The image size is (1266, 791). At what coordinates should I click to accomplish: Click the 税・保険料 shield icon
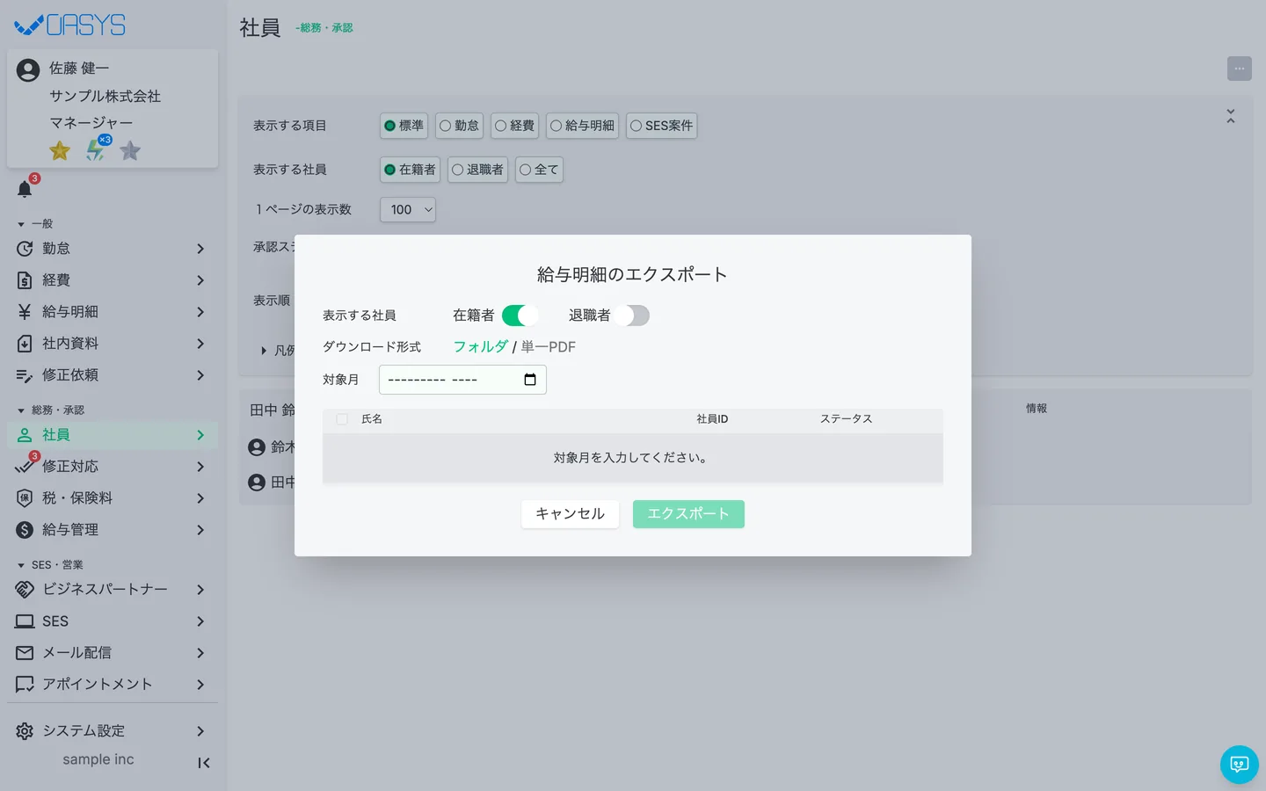tap(25, 498)
